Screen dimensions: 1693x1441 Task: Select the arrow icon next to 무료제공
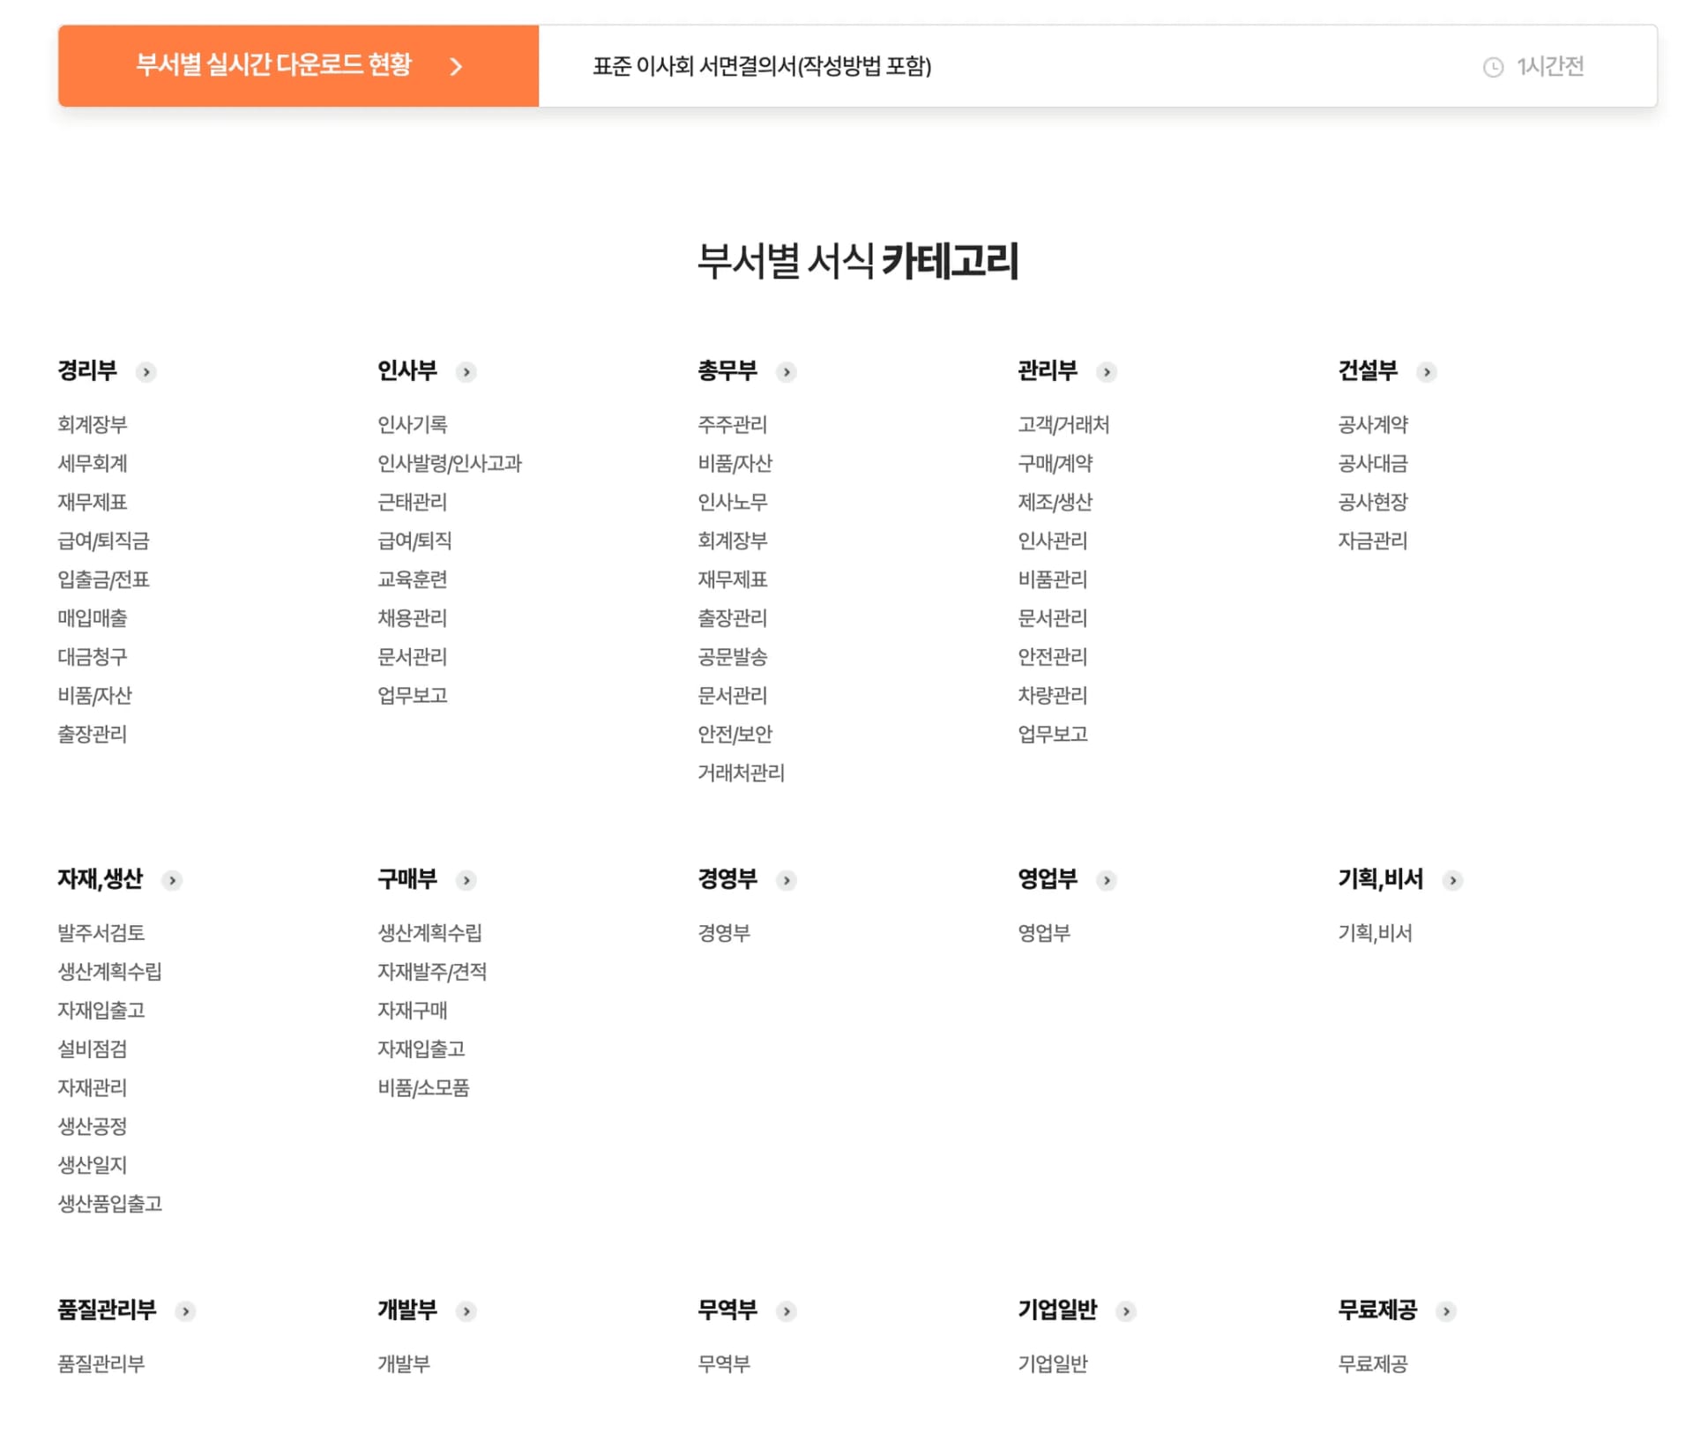[x=1446, y=1311]
